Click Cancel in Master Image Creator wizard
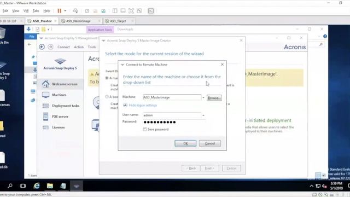This screenshot has height=197, width=350. [x=231, y=168]
